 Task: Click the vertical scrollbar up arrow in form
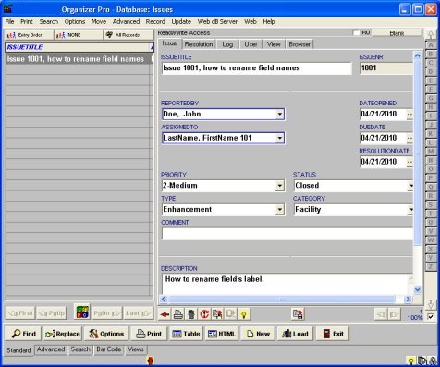coord(418,55)
